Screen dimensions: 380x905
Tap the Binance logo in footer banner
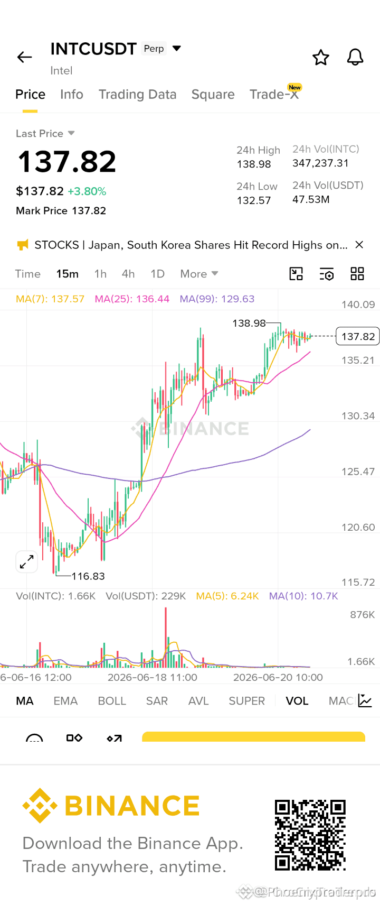click(111, 806)
